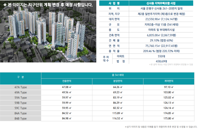The height and width of the screenshot is (129, 198).
Task: Select the 47A Type row label
Action: 20,87
